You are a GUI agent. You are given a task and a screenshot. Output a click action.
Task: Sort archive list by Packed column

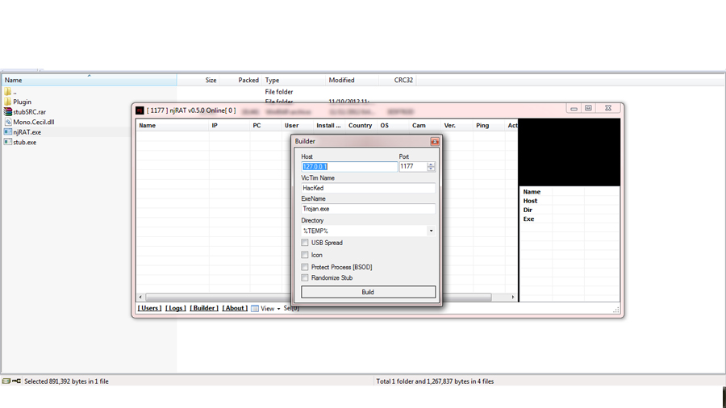(240, 80)
